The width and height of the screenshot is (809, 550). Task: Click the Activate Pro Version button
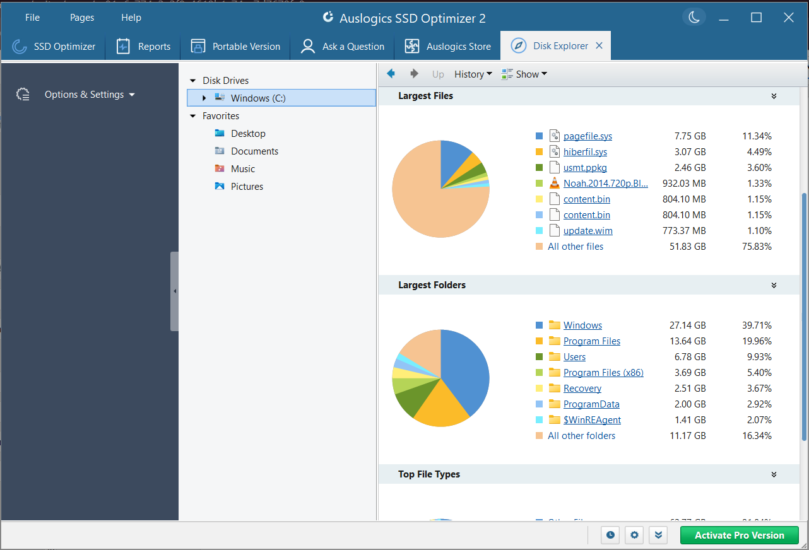point(739,535)
